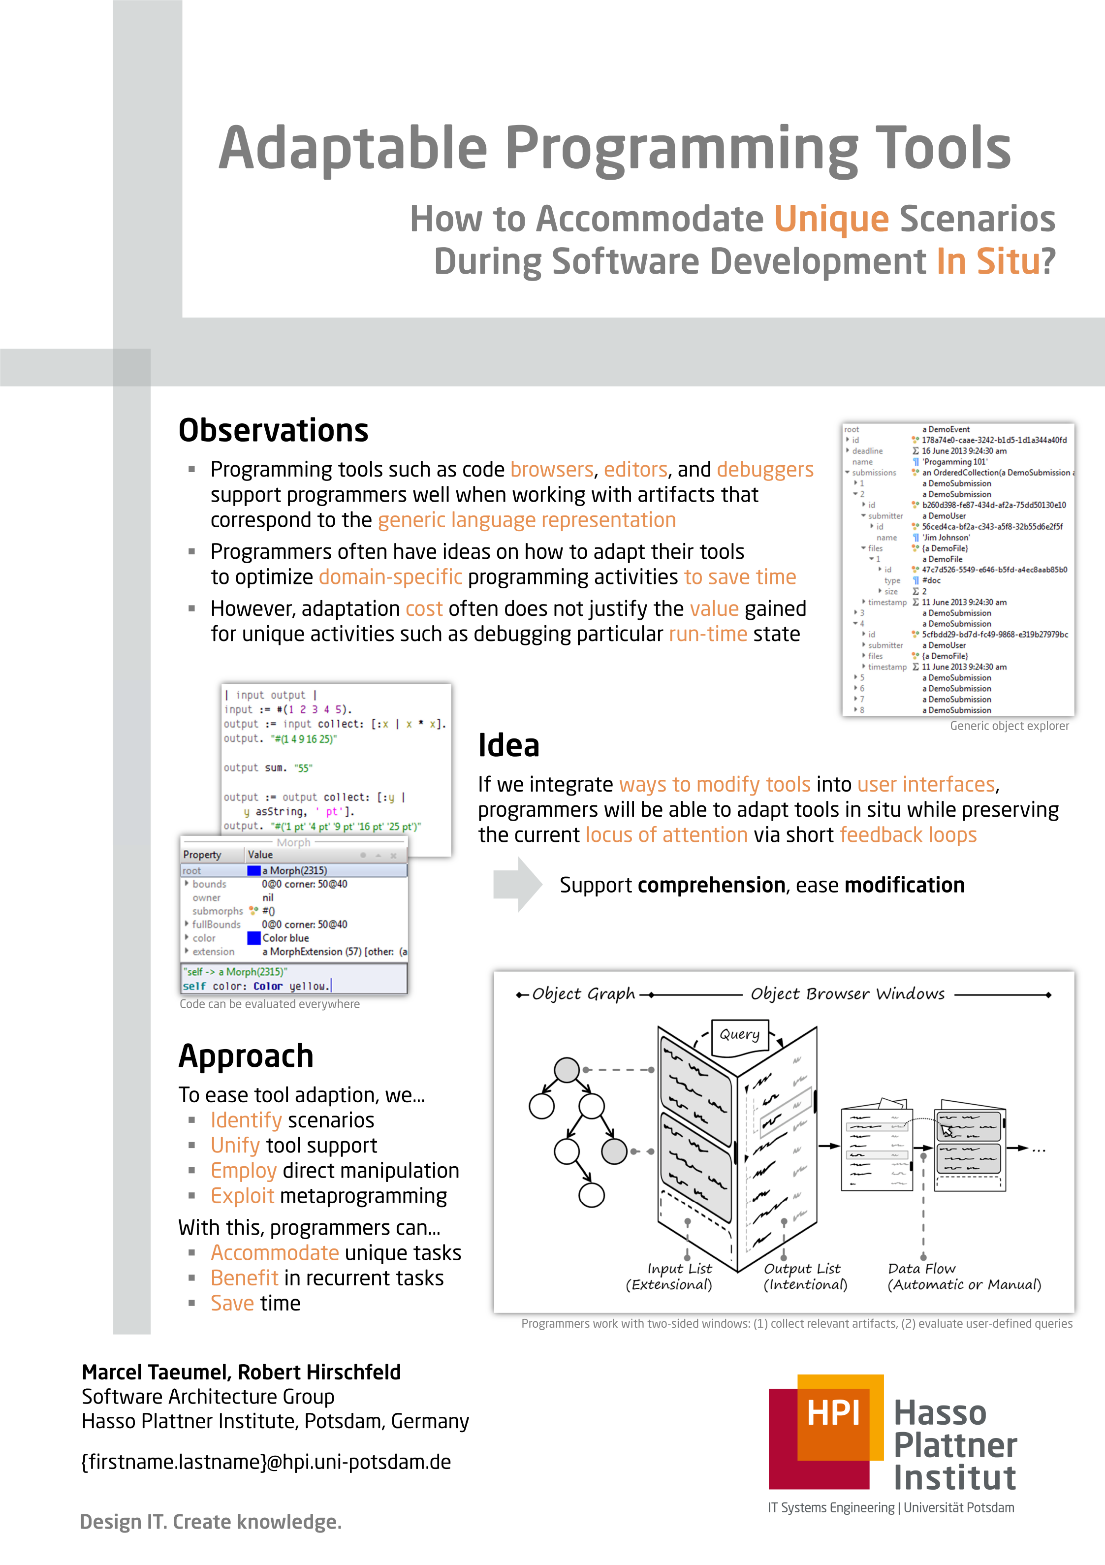Click the round dot button in the Morph header
This screenshot has height=1565, width=1105.
point(363,855)
